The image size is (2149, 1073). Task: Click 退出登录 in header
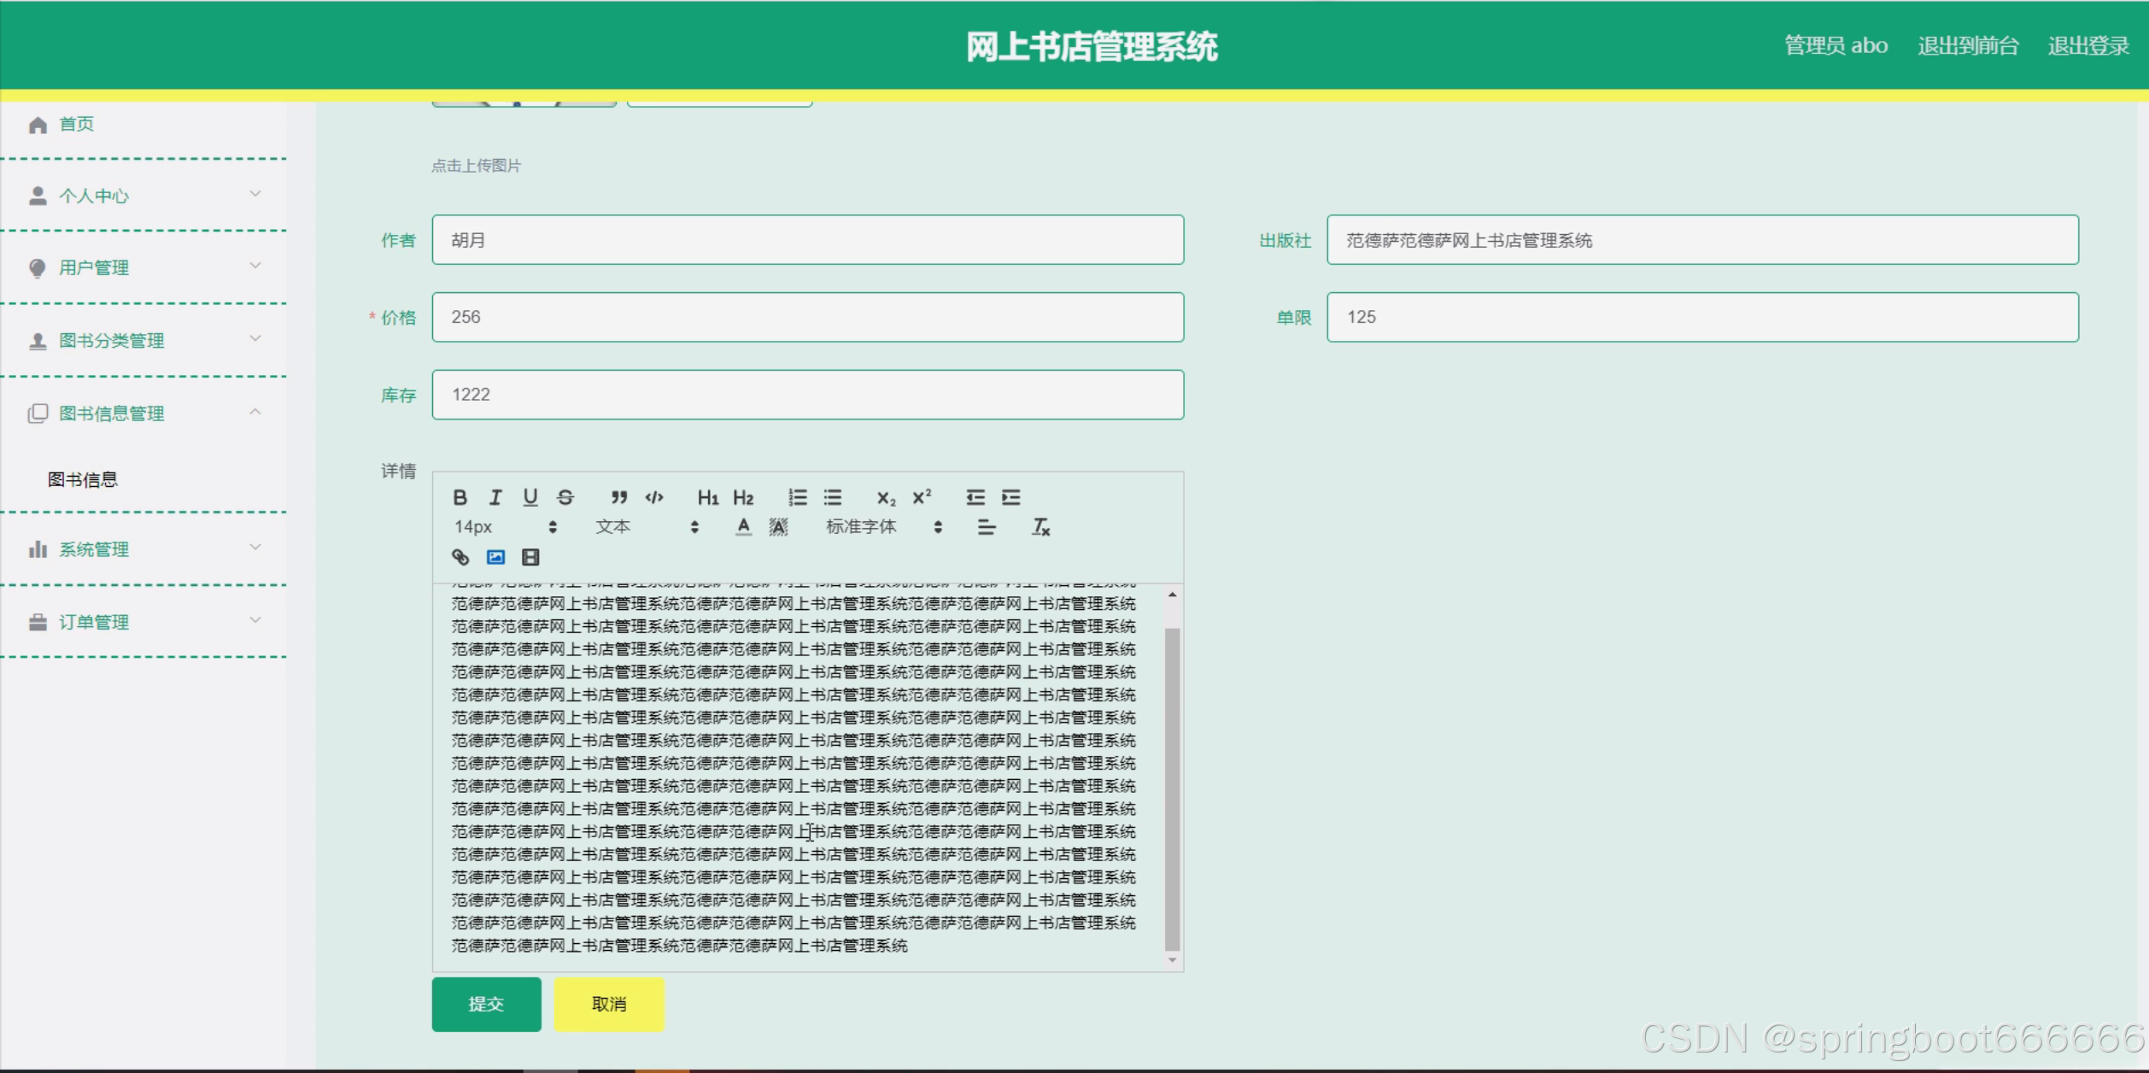click(2088, 45)
